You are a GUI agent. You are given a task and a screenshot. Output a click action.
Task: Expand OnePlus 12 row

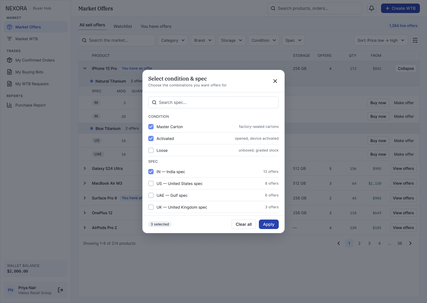85,213
